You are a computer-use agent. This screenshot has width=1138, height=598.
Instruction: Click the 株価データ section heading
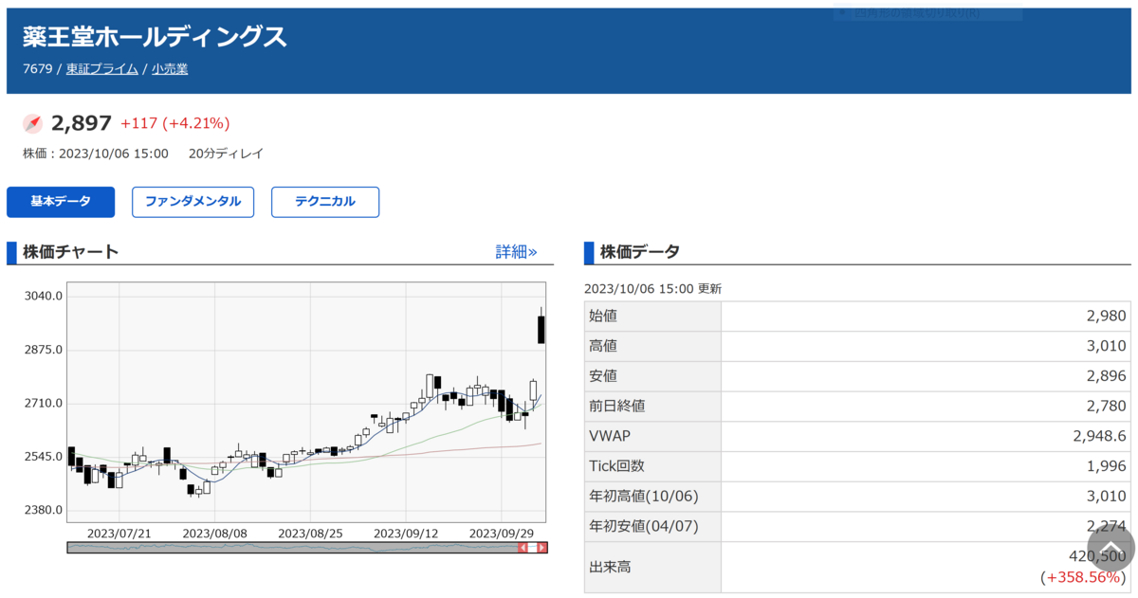coord(640,252)
